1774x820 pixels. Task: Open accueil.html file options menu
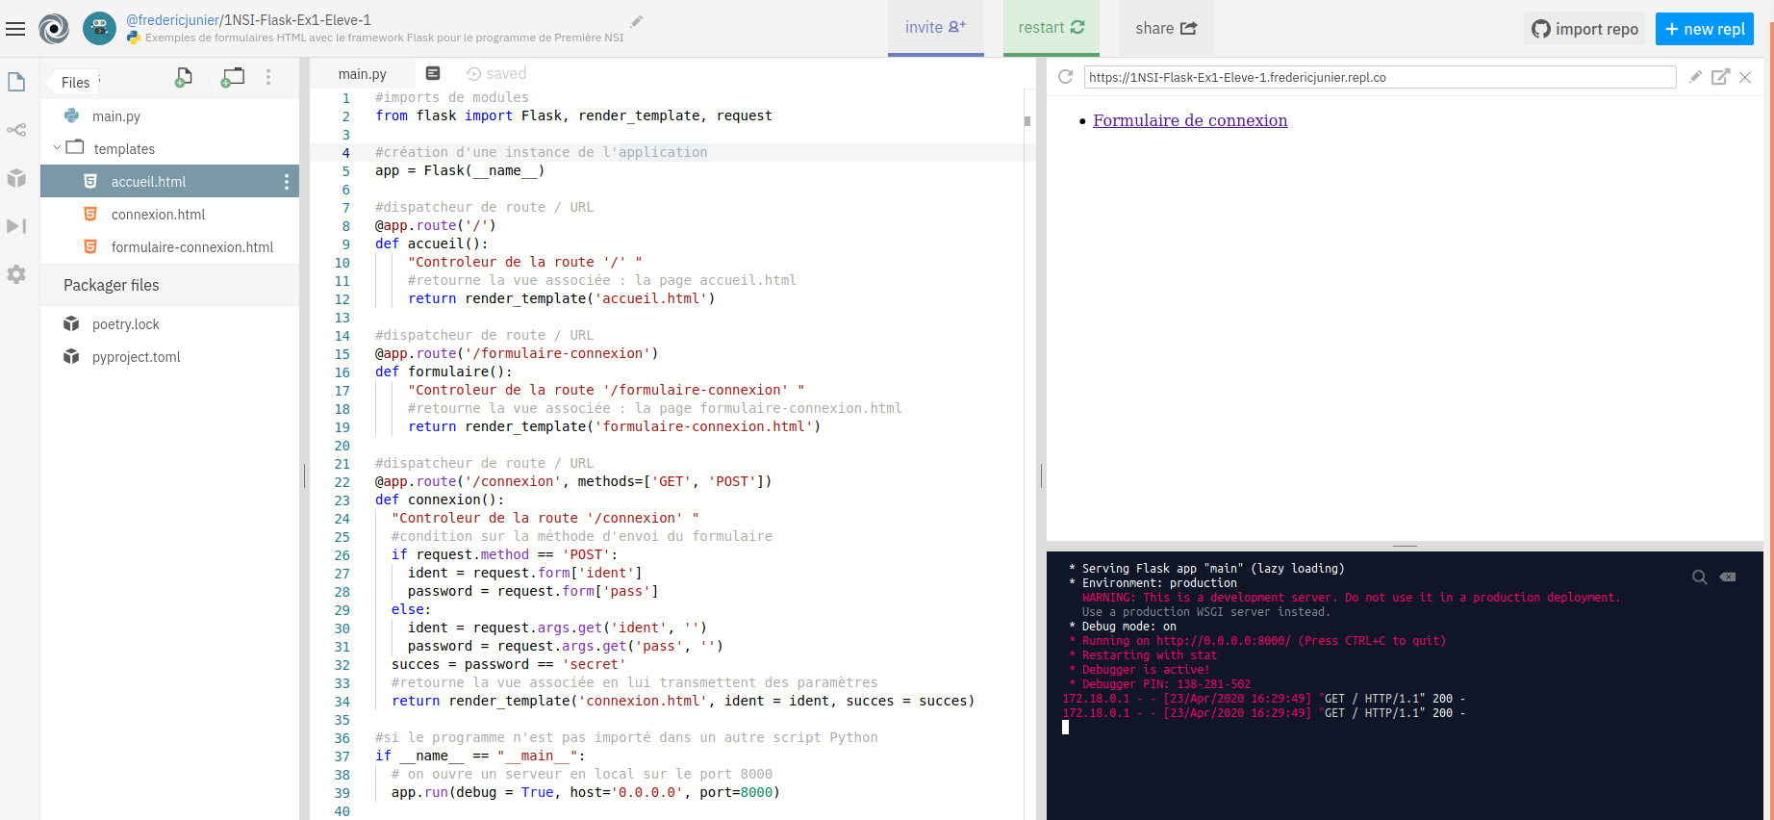click(287, 182)
